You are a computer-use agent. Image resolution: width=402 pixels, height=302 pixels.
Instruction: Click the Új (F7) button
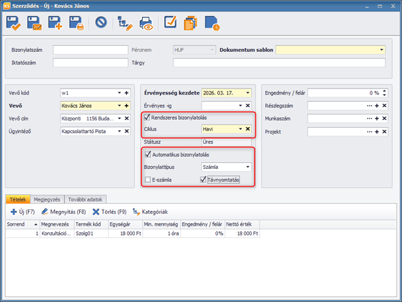point(23,212)
